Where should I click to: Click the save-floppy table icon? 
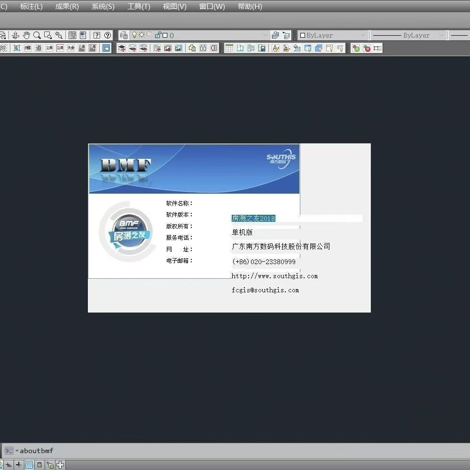tap(262, 48)
